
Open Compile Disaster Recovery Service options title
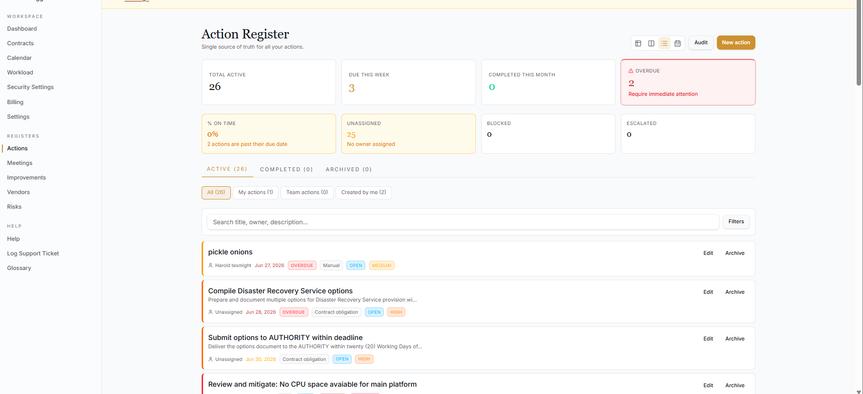(x=281, y=291)
